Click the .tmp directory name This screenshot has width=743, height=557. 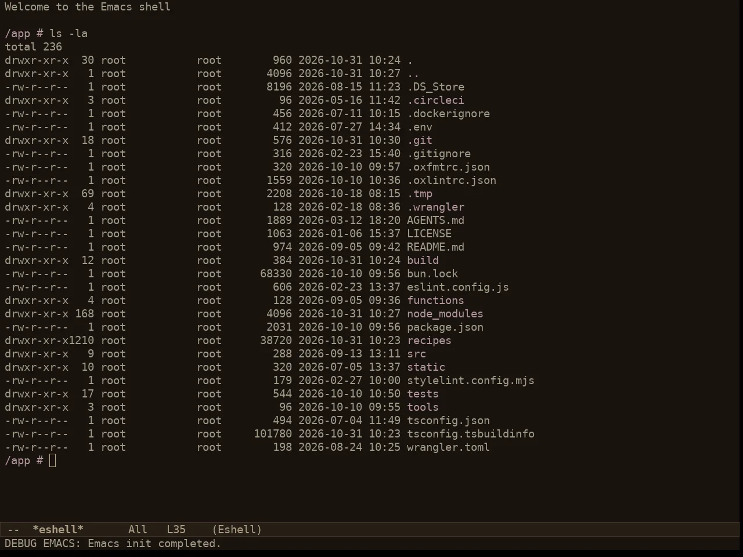pyautogui.click(x=420, y=194)
